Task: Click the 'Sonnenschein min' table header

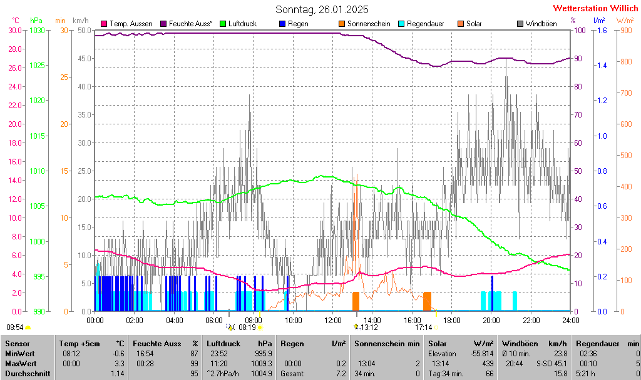Action: (387, 344)
